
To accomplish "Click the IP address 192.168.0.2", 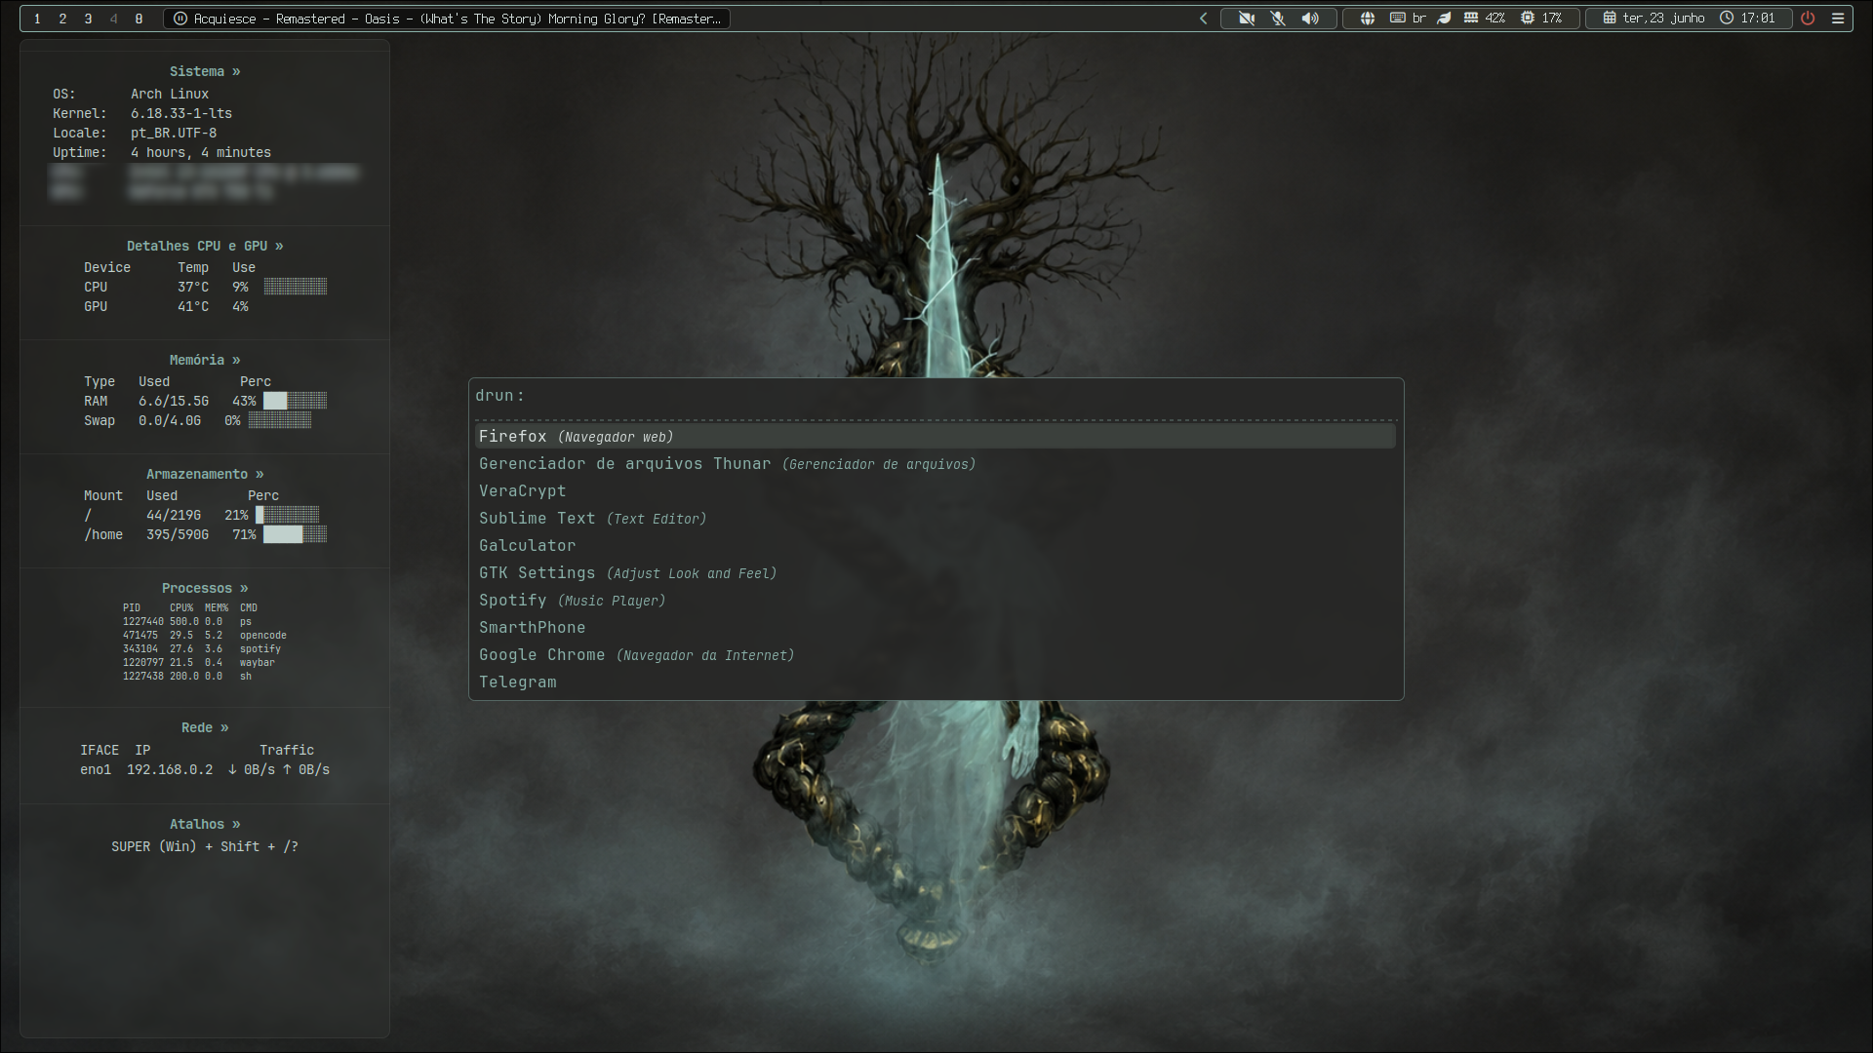I will pyautogui.click(x=170, y=769).
